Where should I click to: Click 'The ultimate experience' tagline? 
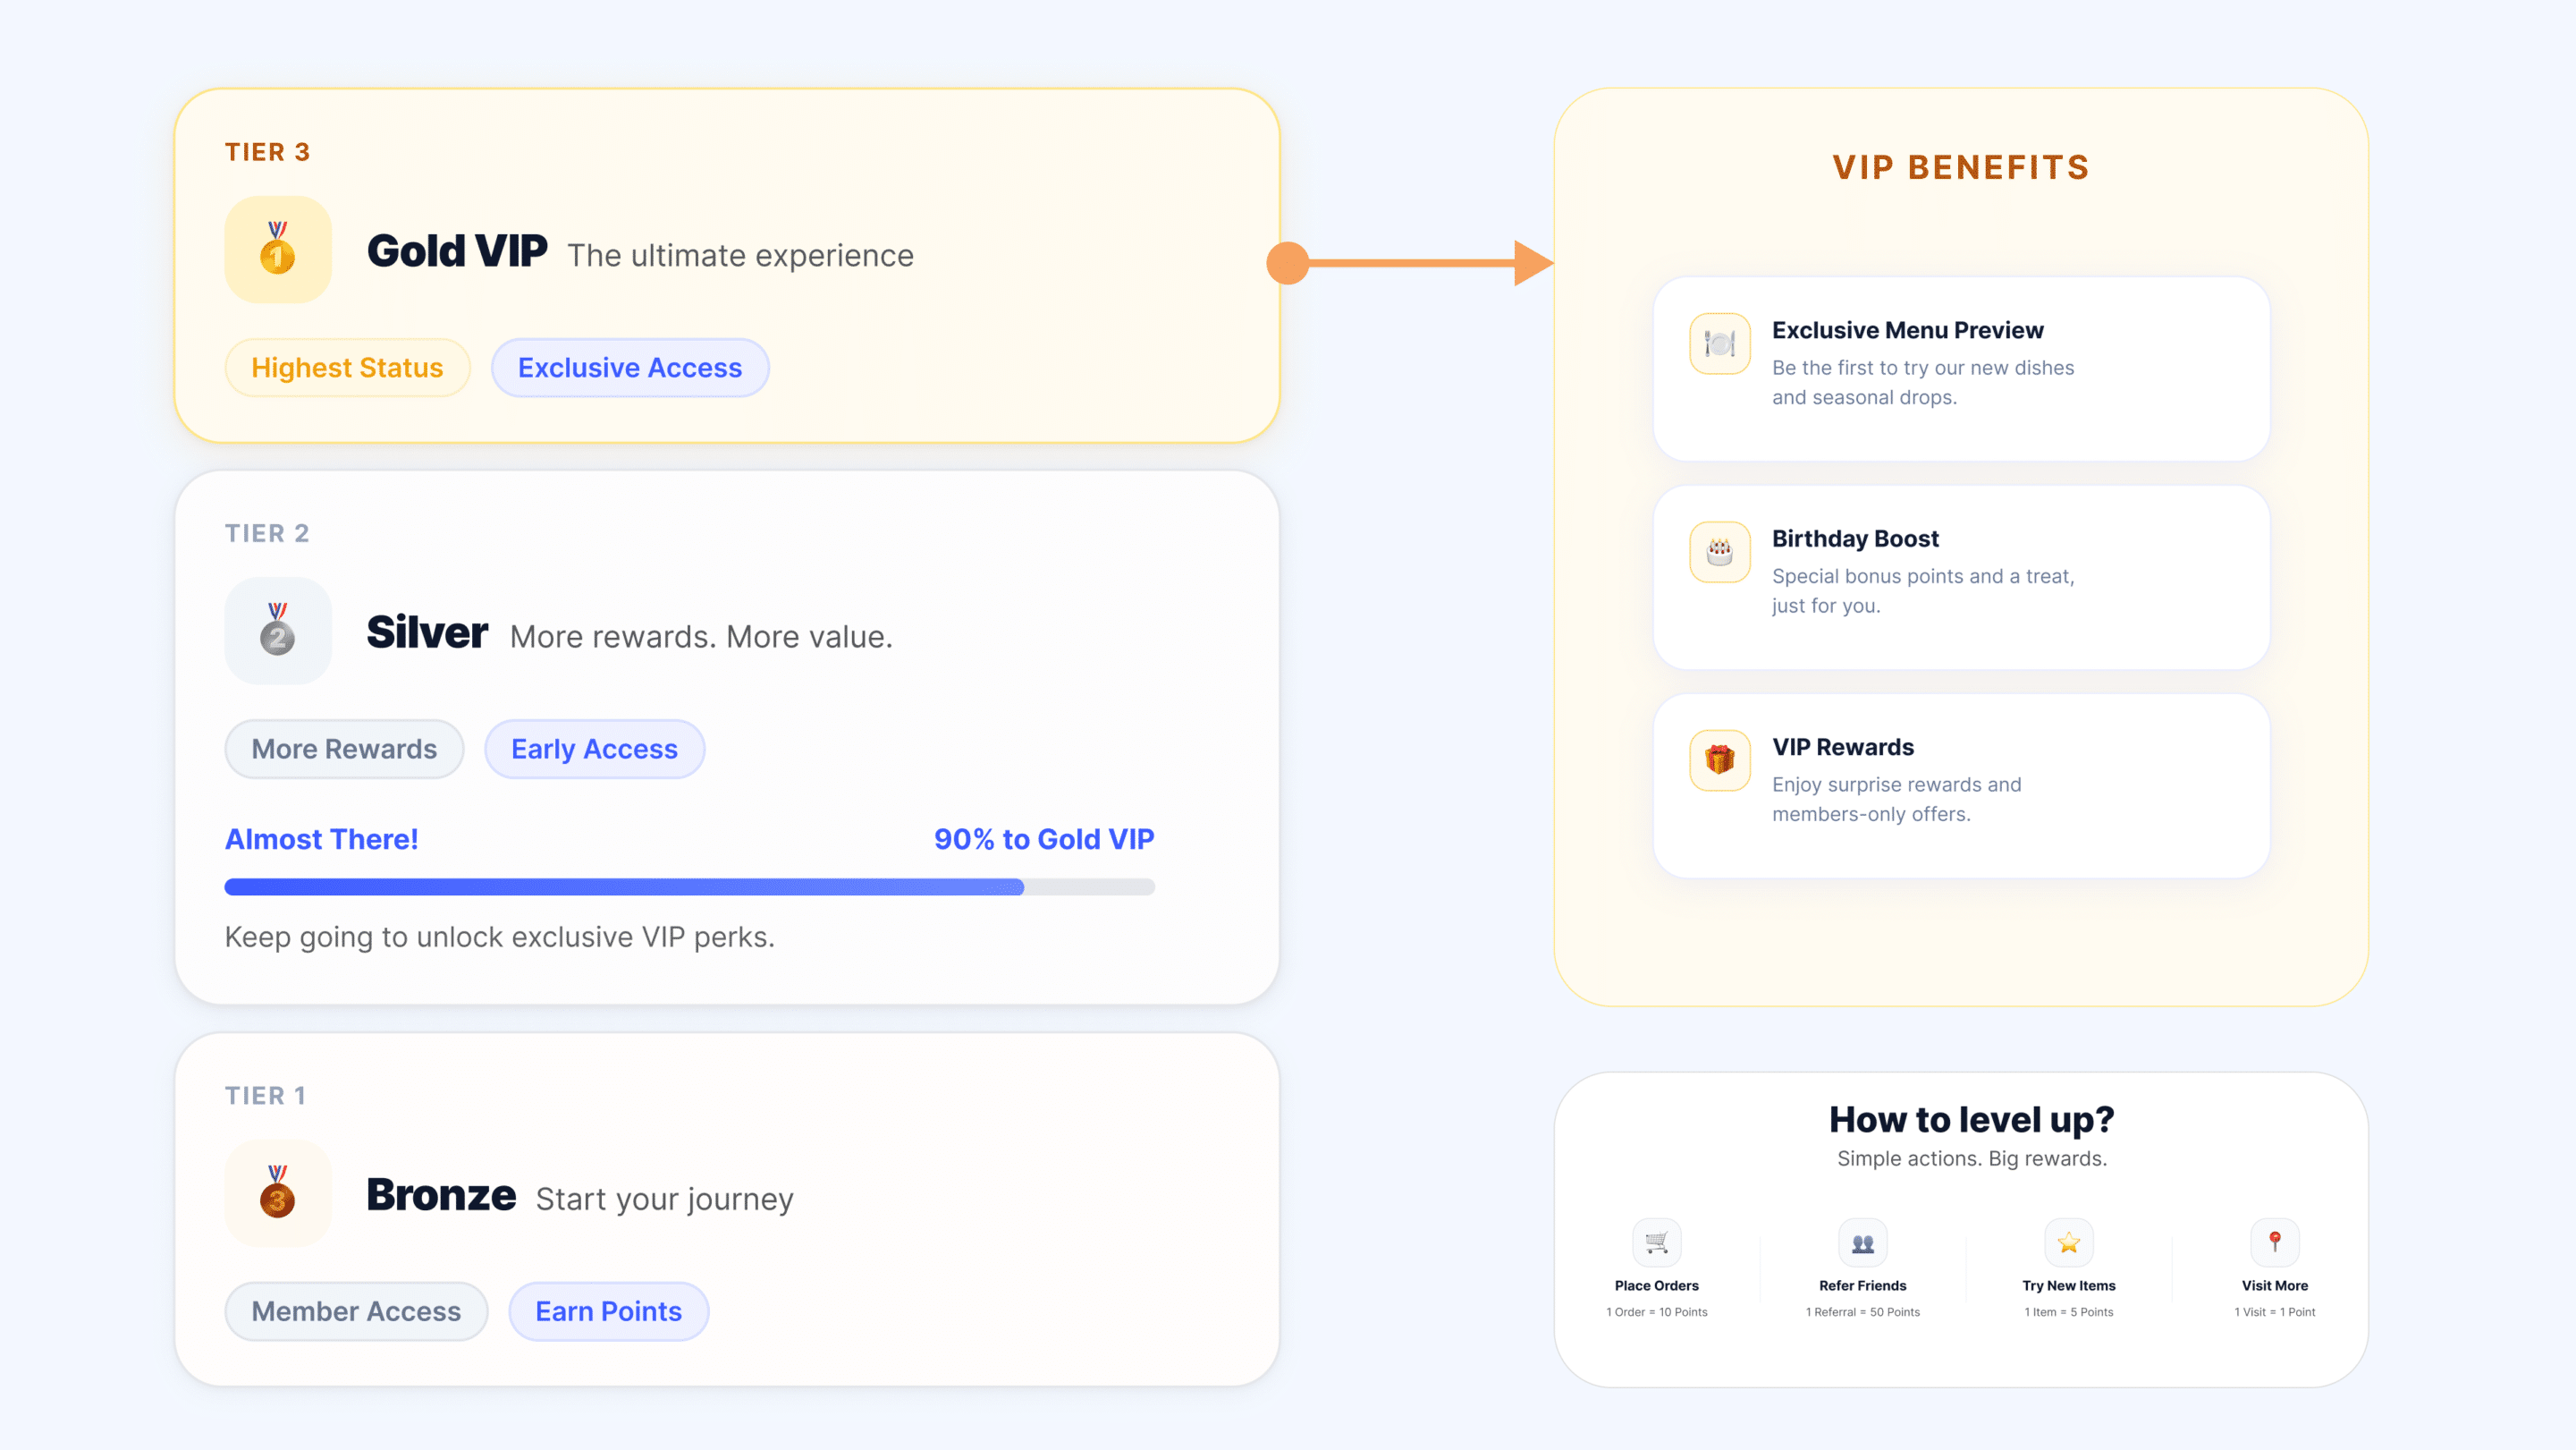(x=741, y=255)
